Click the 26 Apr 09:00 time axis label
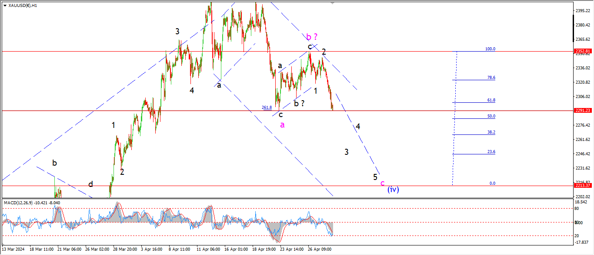The image size is (594, 255). click(x=320, y=249)
